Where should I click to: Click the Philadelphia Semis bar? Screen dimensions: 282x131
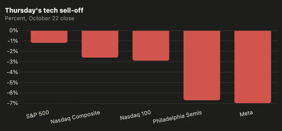[202, 65]
